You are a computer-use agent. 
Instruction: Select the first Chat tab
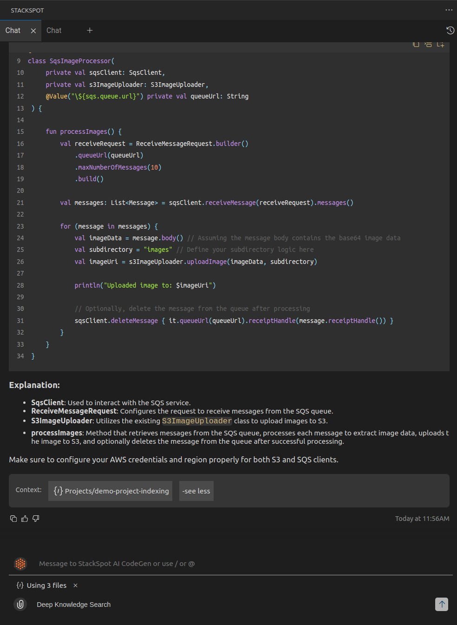pos(13,31)
